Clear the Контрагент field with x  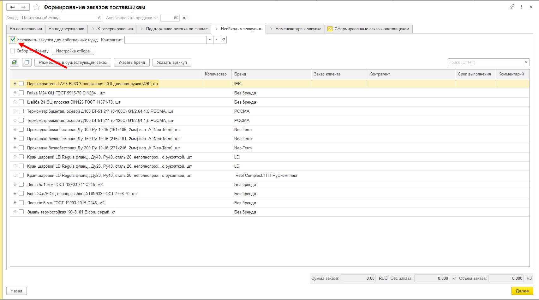coord(216,40)
